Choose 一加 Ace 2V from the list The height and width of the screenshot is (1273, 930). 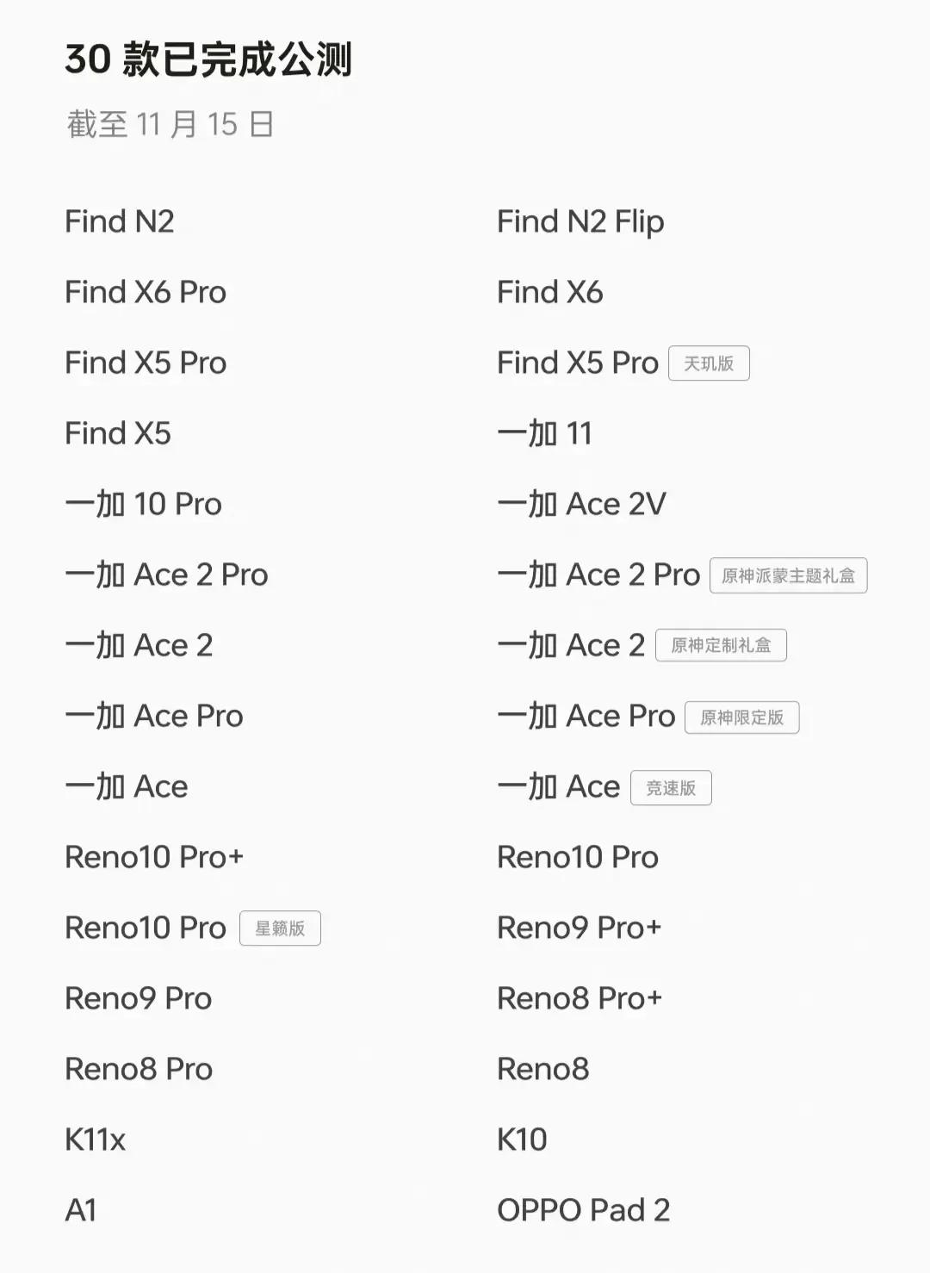click(582, 504)
